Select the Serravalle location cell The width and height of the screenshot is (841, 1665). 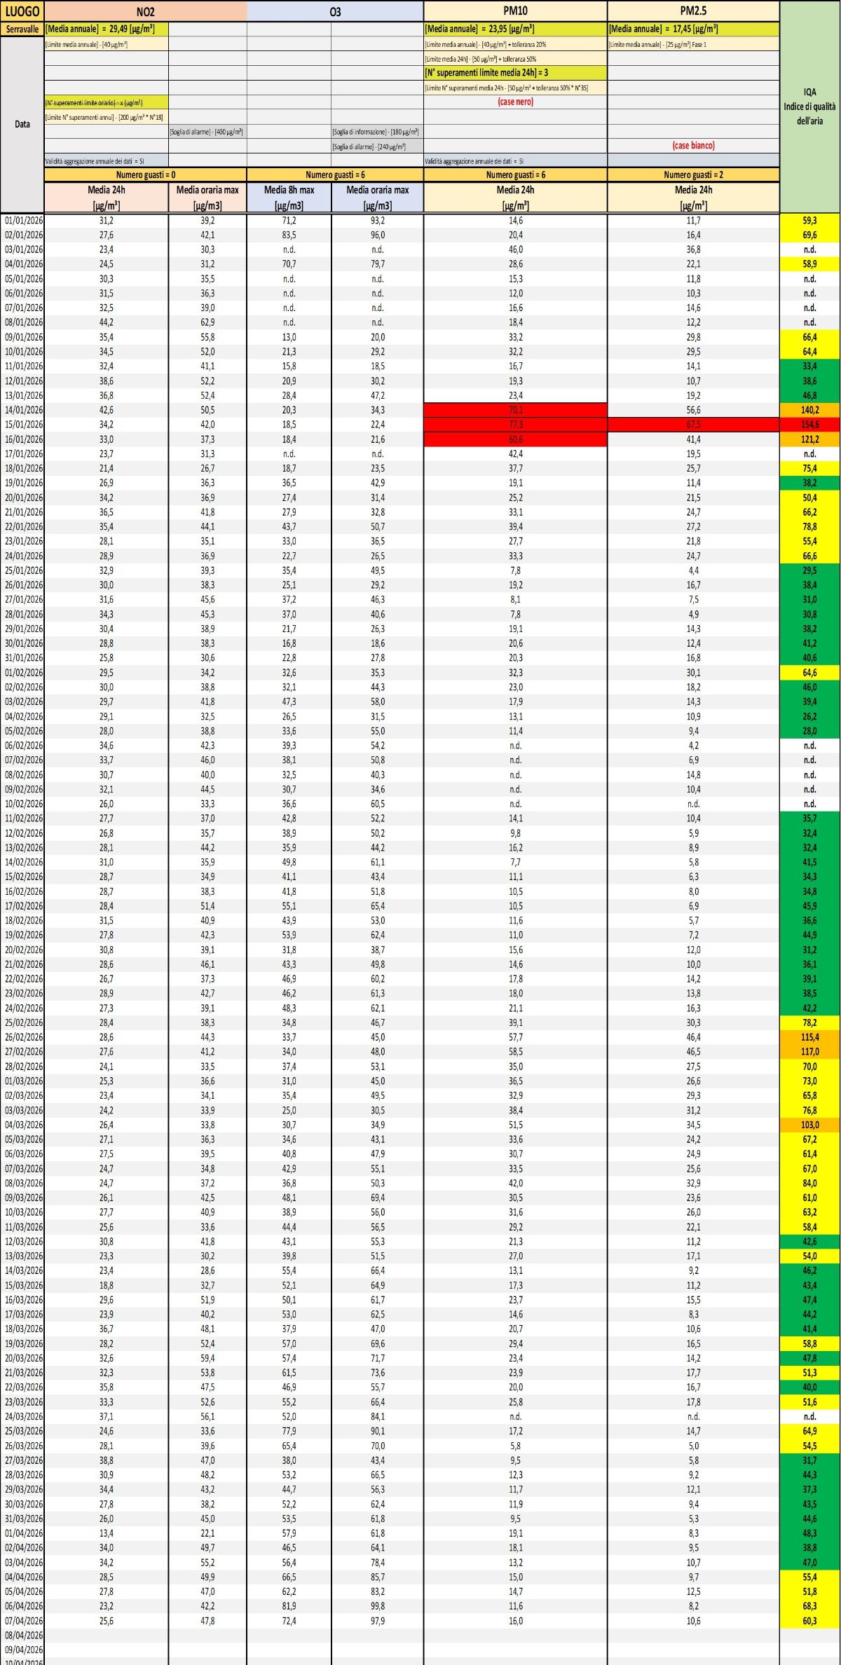[22, 29]
